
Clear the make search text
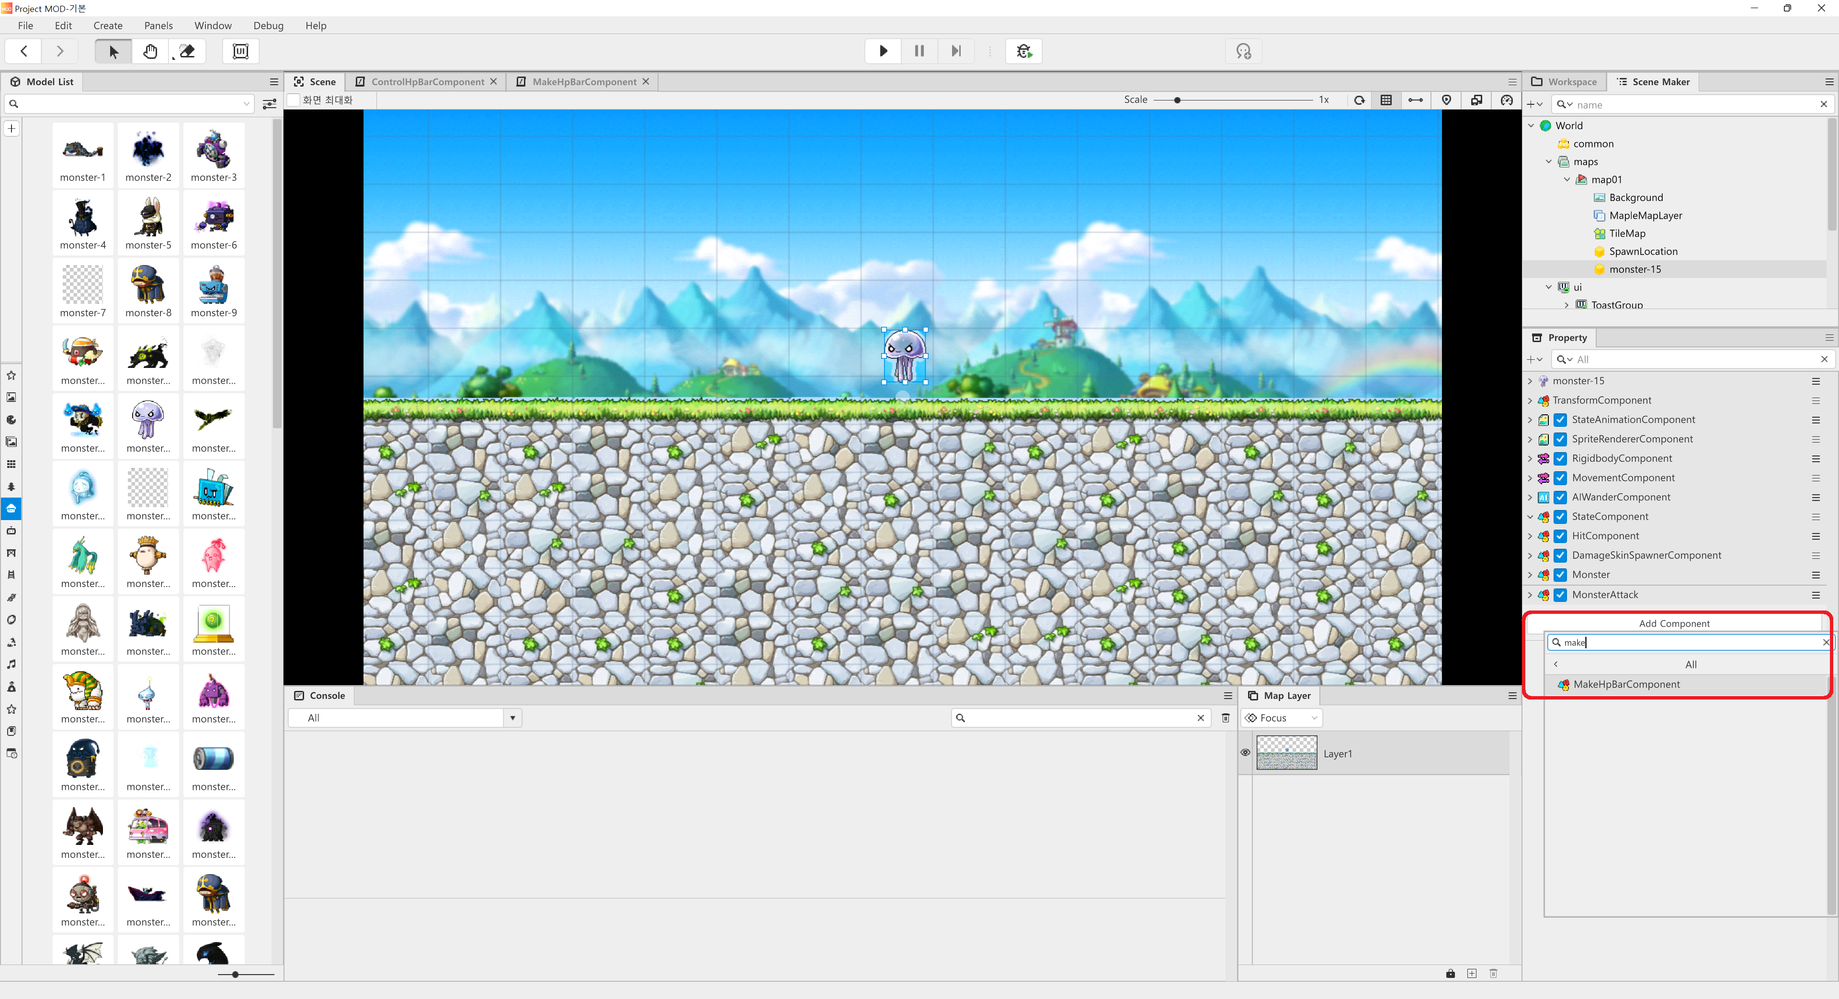tap(1826, 643)
